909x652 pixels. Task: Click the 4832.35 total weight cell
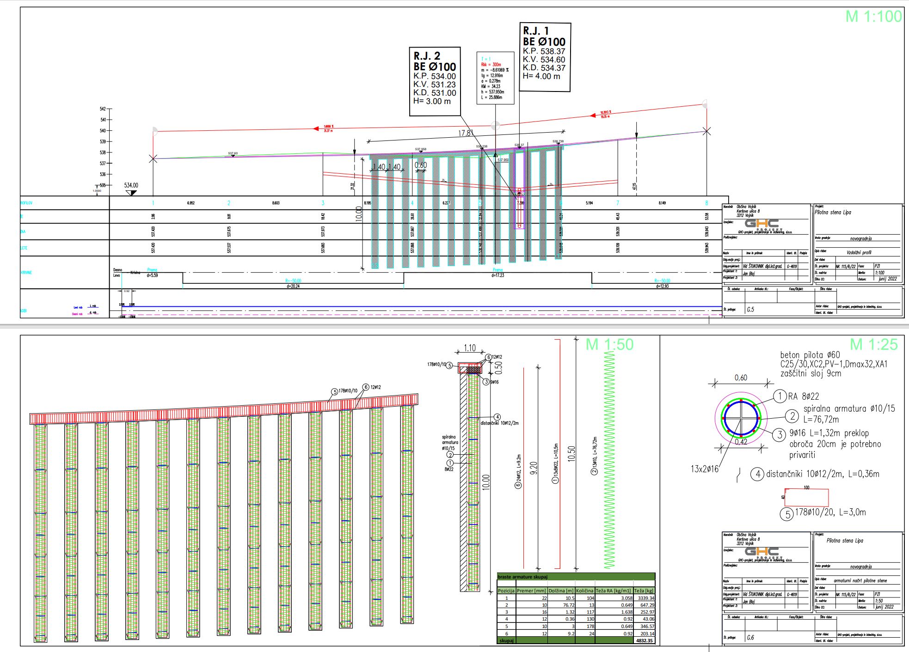click(644, 640)
